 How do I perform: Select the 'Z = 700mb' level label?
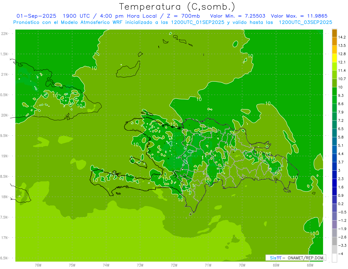183,16
